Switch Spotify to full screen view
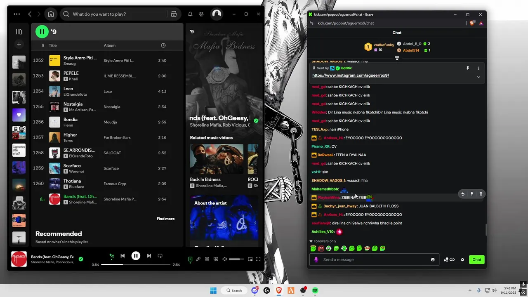 point(258,259)
